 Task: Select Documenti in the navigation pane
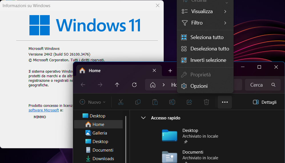pyautogui.click(x=99, y=150)
